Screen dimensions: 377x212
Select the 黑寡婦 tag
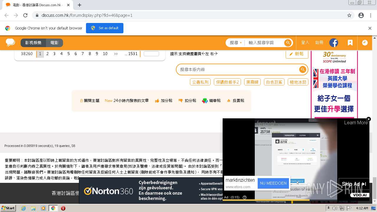pos(252,82)
